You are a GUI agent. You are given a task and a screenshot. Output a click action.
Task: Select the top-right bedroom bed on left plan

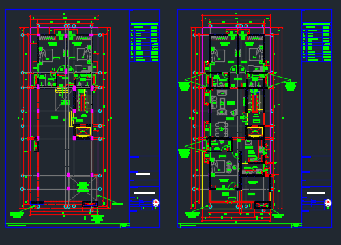tap(84, 53)
